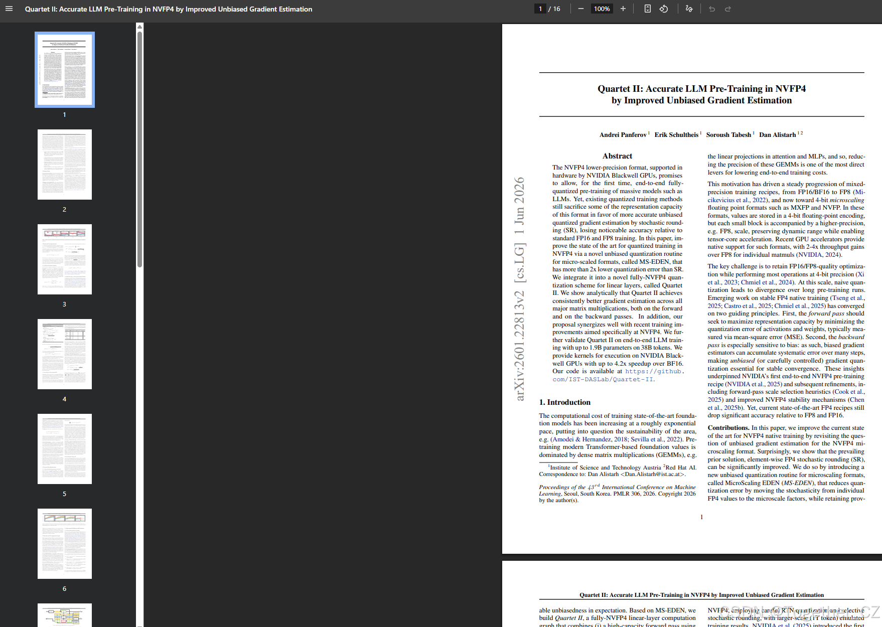Screen dimensions: 882x627
Task: Click the fit to page icon
Action: pyautogui.click(x=648, y=9)
